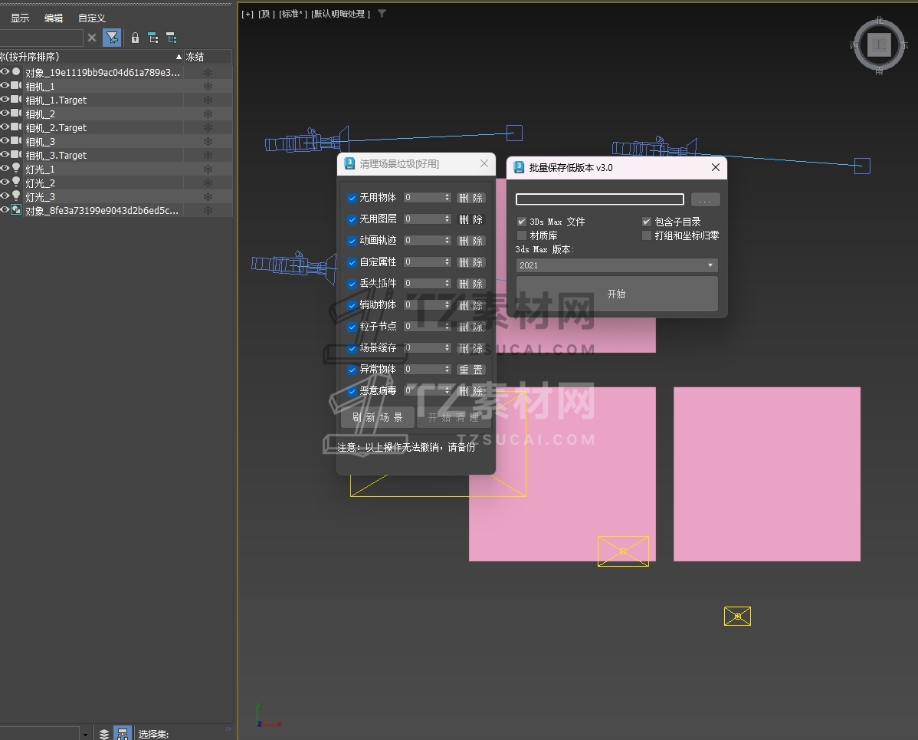Uncheck the 包含子目录 option
Screen dimensions: 918x740
pyautogui.click(x=647, y=222)
